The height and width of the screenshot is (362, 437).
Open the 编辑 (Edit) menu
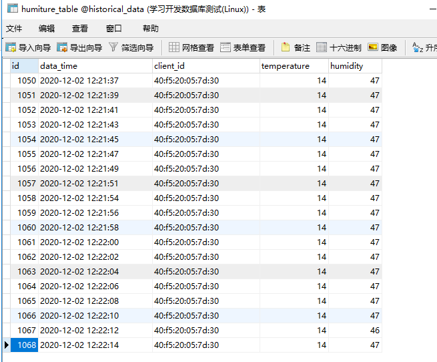click(x=47, y=29)
